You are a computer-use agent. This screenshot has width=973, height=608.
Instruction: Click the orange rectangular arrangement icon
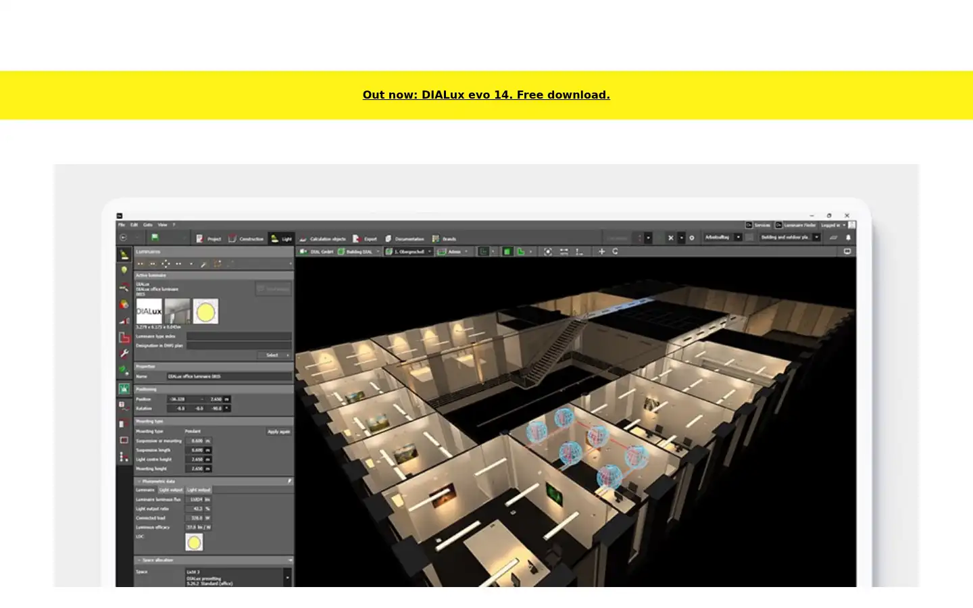218,264
